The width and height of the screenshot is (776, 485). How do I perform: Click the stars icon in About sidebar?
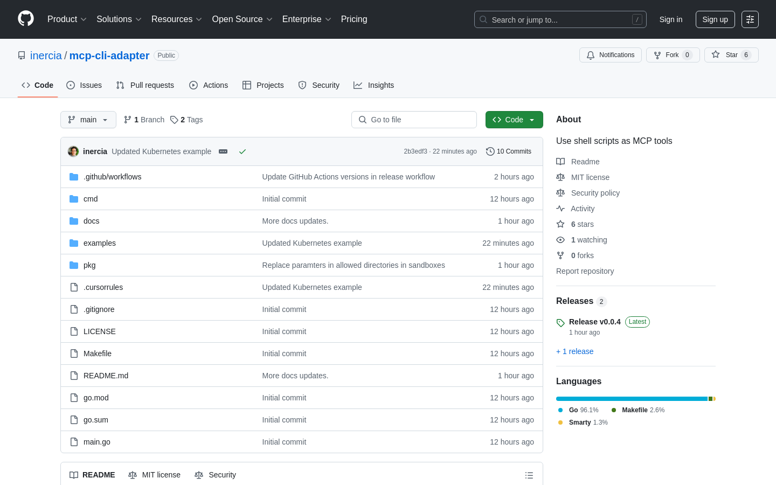pyautogui.click(x=560, y=224)
